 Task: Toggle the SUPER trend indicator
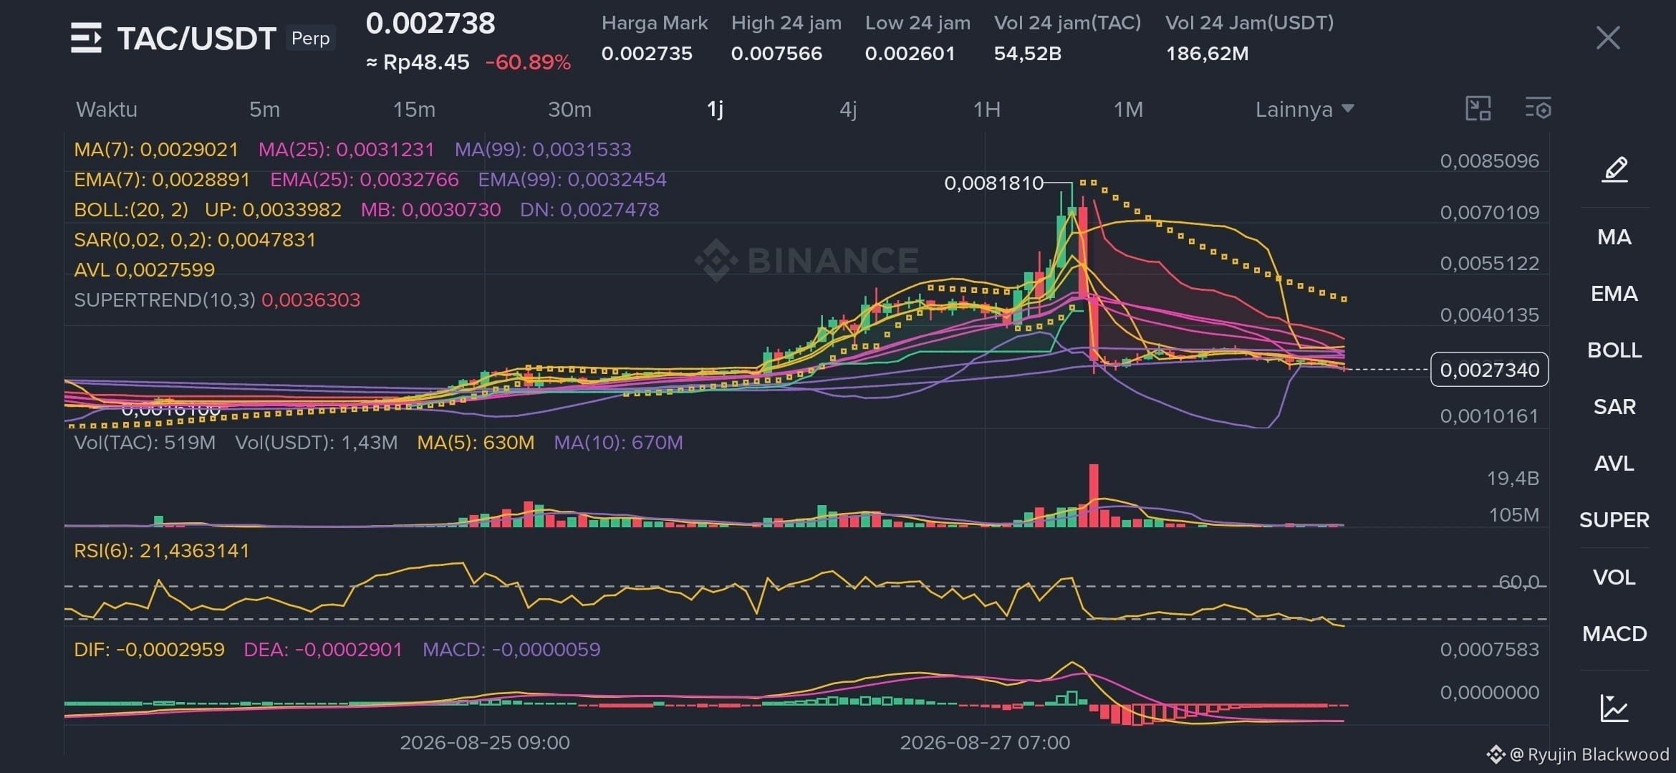pyautogui.click(x=1614, y=520)
